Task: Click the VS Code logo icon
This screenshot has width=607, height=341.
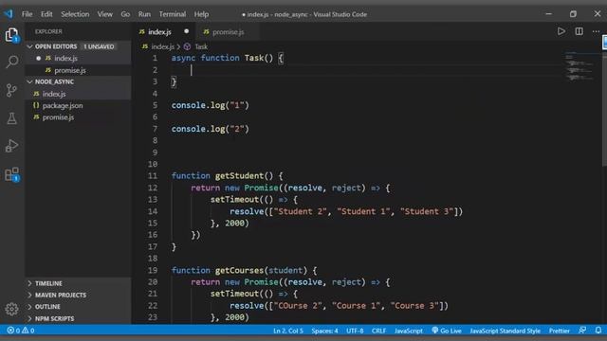Action: [x=9, y=14]
